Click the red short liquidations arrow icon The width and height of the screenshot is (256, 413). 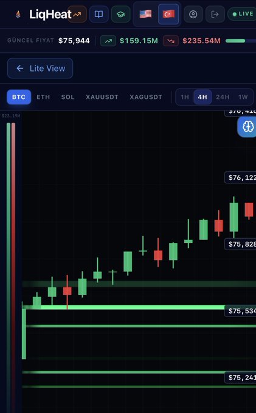coord(171,41)
